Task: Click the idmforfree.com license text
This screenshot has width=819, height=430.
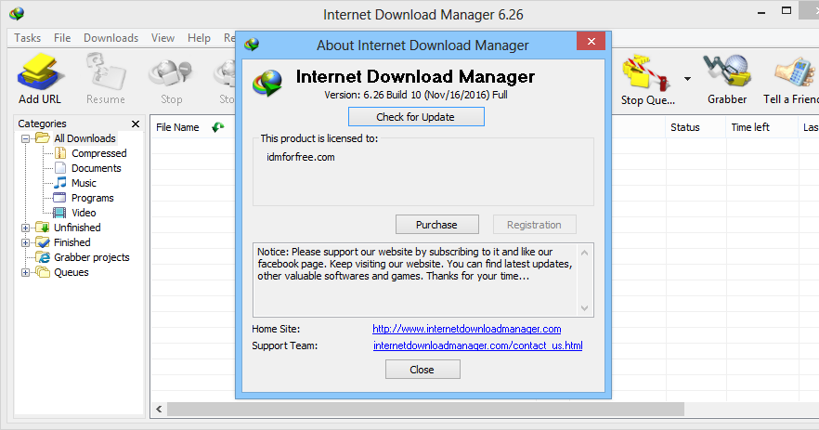Action: click(301, 157)
